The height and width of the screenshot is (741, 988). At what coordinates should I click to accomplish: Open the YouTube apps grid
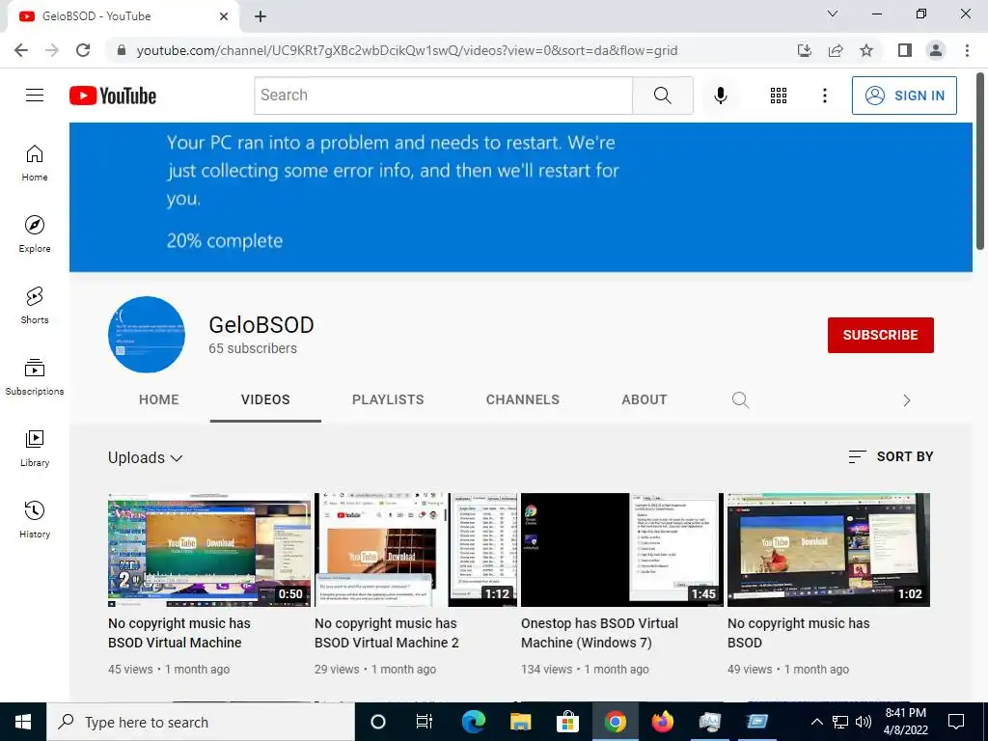pyautogui.click(x=779, y=96)
